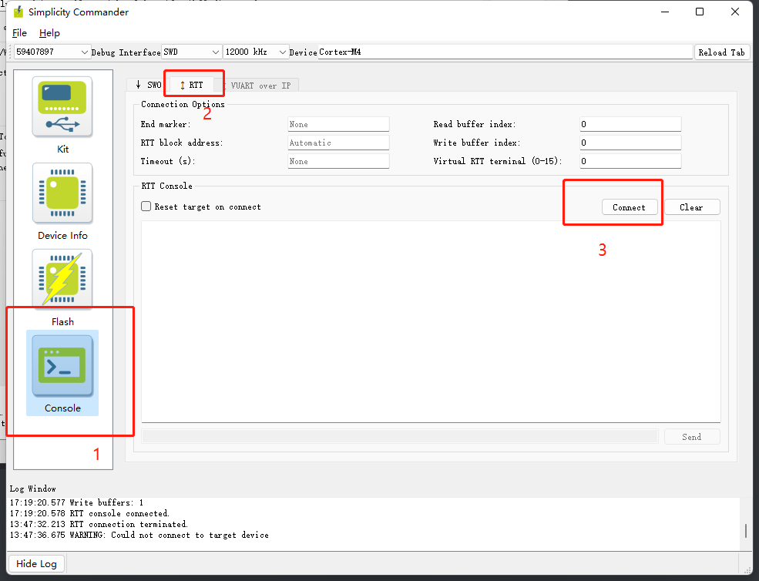Enable Reset target on connect checkbox
759x581 pixels.
(146, 207)
